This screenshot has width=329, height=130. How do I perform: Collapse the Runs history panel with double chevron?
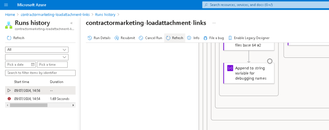71,23
